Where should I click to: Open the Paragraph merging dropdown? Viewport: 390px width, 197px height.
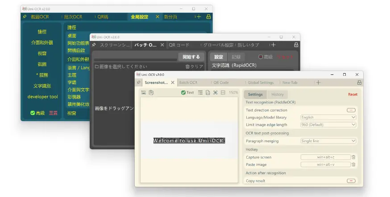328,141
